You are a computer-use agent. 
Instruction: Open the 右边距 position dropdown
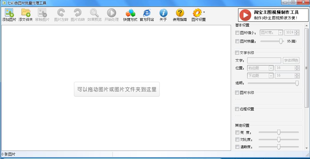[x=260, y=68]
